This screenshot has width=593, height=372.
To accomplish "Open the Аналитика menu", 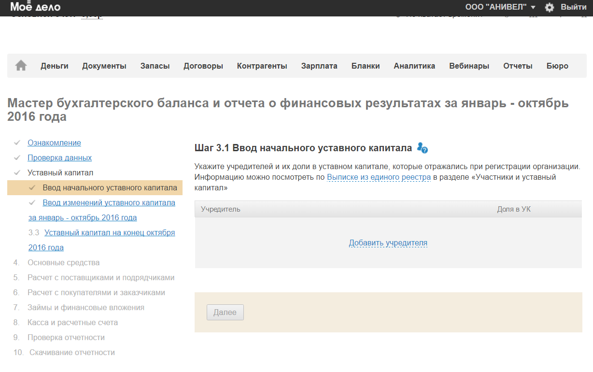I will point(414,66).
